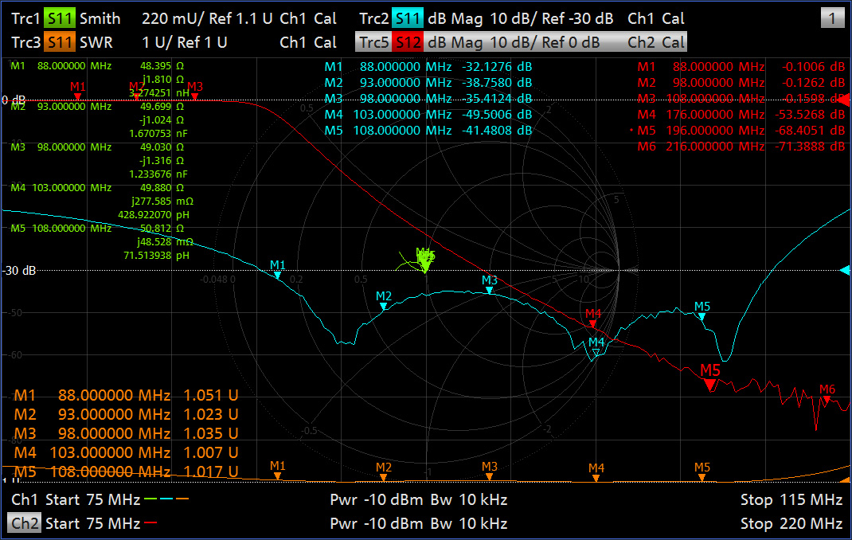Image resolution: width=852 pixels, height=540 pixels.
Task: Select orange M2 marker triangle on SWR trace
Action: click(384, 478)
